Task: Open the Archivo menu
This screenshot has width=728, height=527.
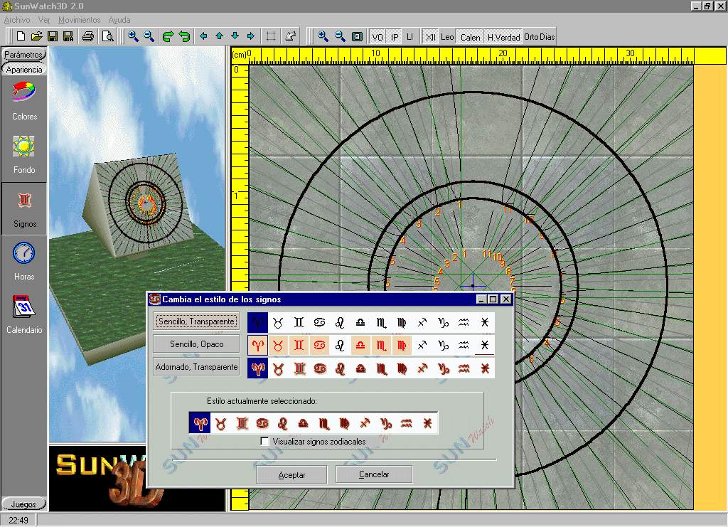Action: point(17,20)
